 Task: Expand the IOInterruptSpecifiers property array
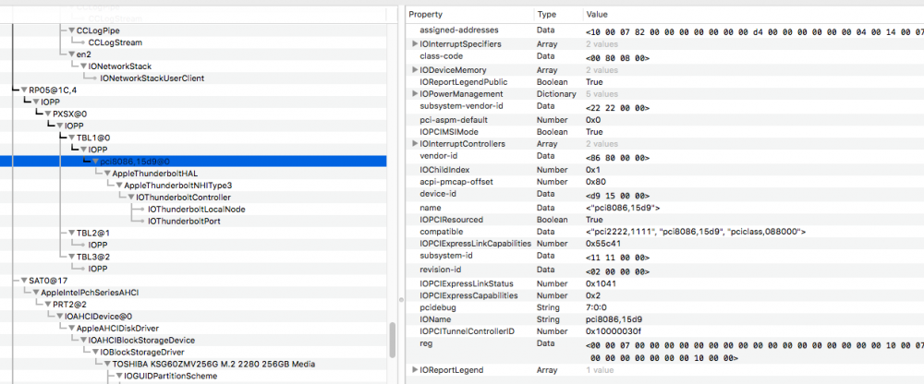[x=414, y=44]
